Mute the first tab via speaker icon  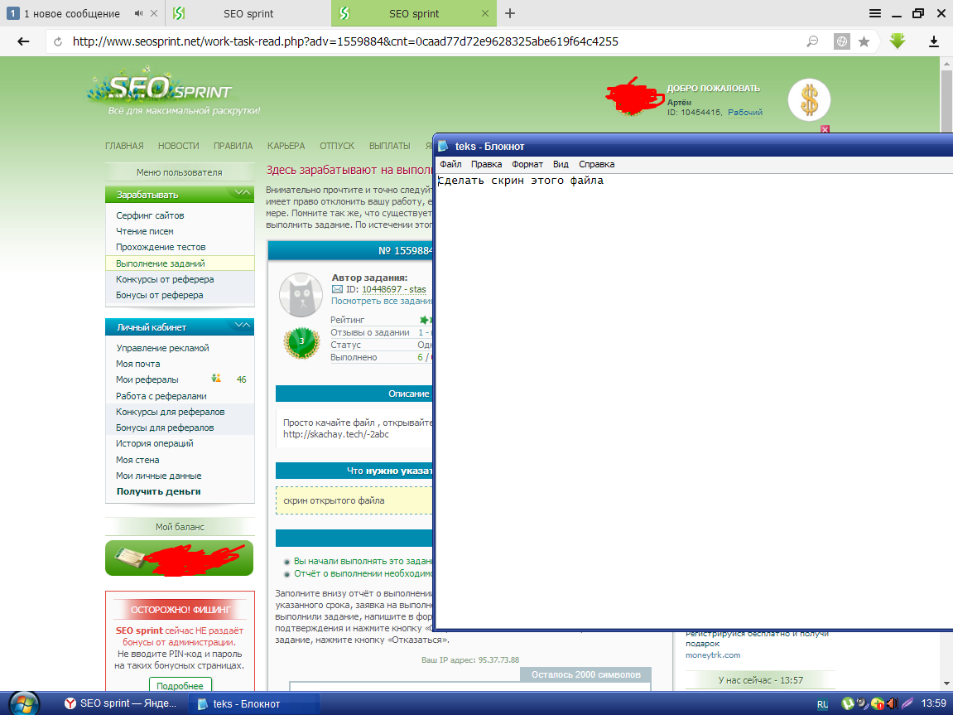tap(138, 13)
